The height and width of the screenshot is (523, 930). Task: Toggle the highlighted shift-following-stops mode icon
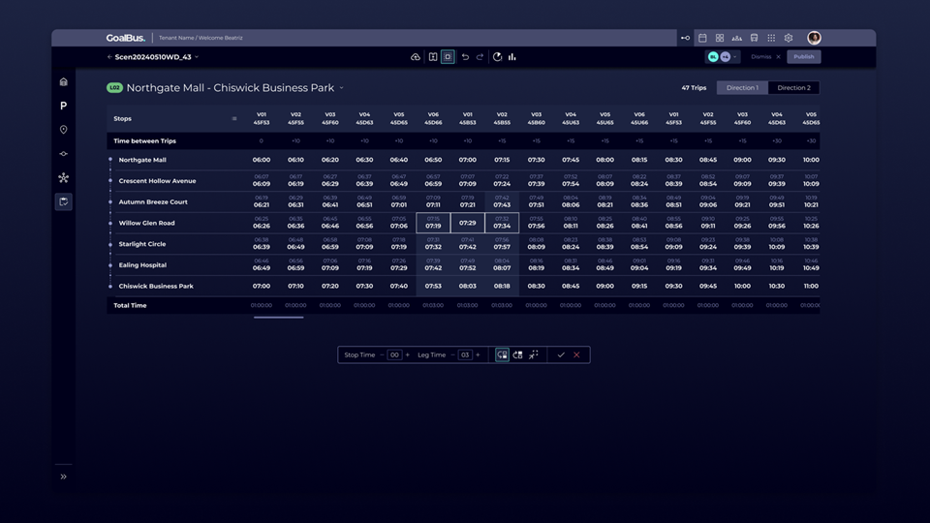[502, 354]
